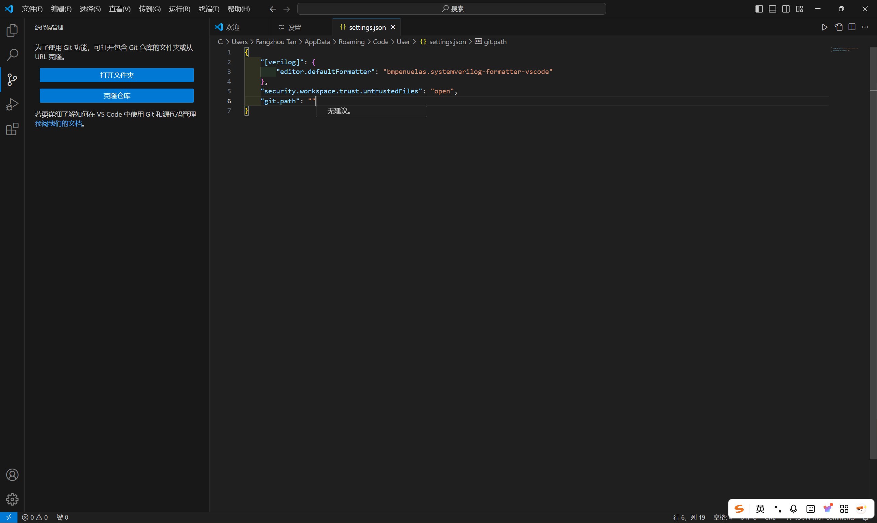Viewport: 877px width, 523px height.
Task: Click the Settings gear icon
Action: click(12, 499)
